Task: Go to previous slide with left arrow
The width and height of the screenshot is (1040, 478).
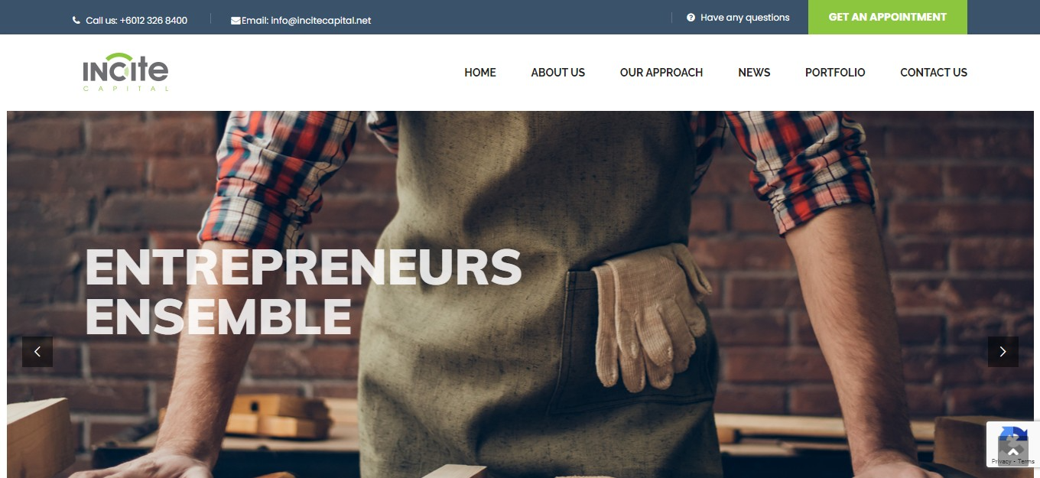Action: point(37,352)
